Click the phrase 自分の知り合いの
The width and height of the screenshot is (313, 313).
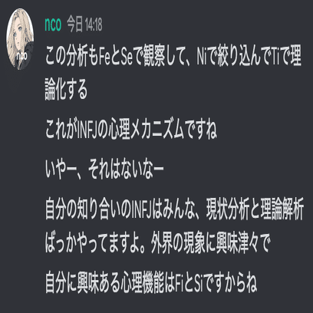87,211
